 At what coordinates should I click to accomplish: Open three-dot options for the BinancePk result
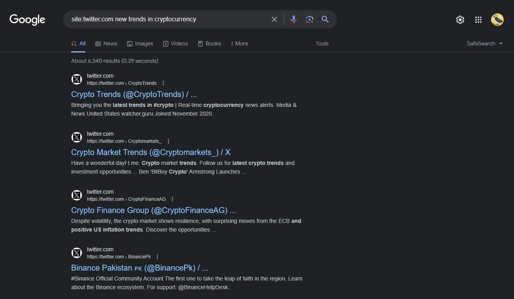[157, 256]
